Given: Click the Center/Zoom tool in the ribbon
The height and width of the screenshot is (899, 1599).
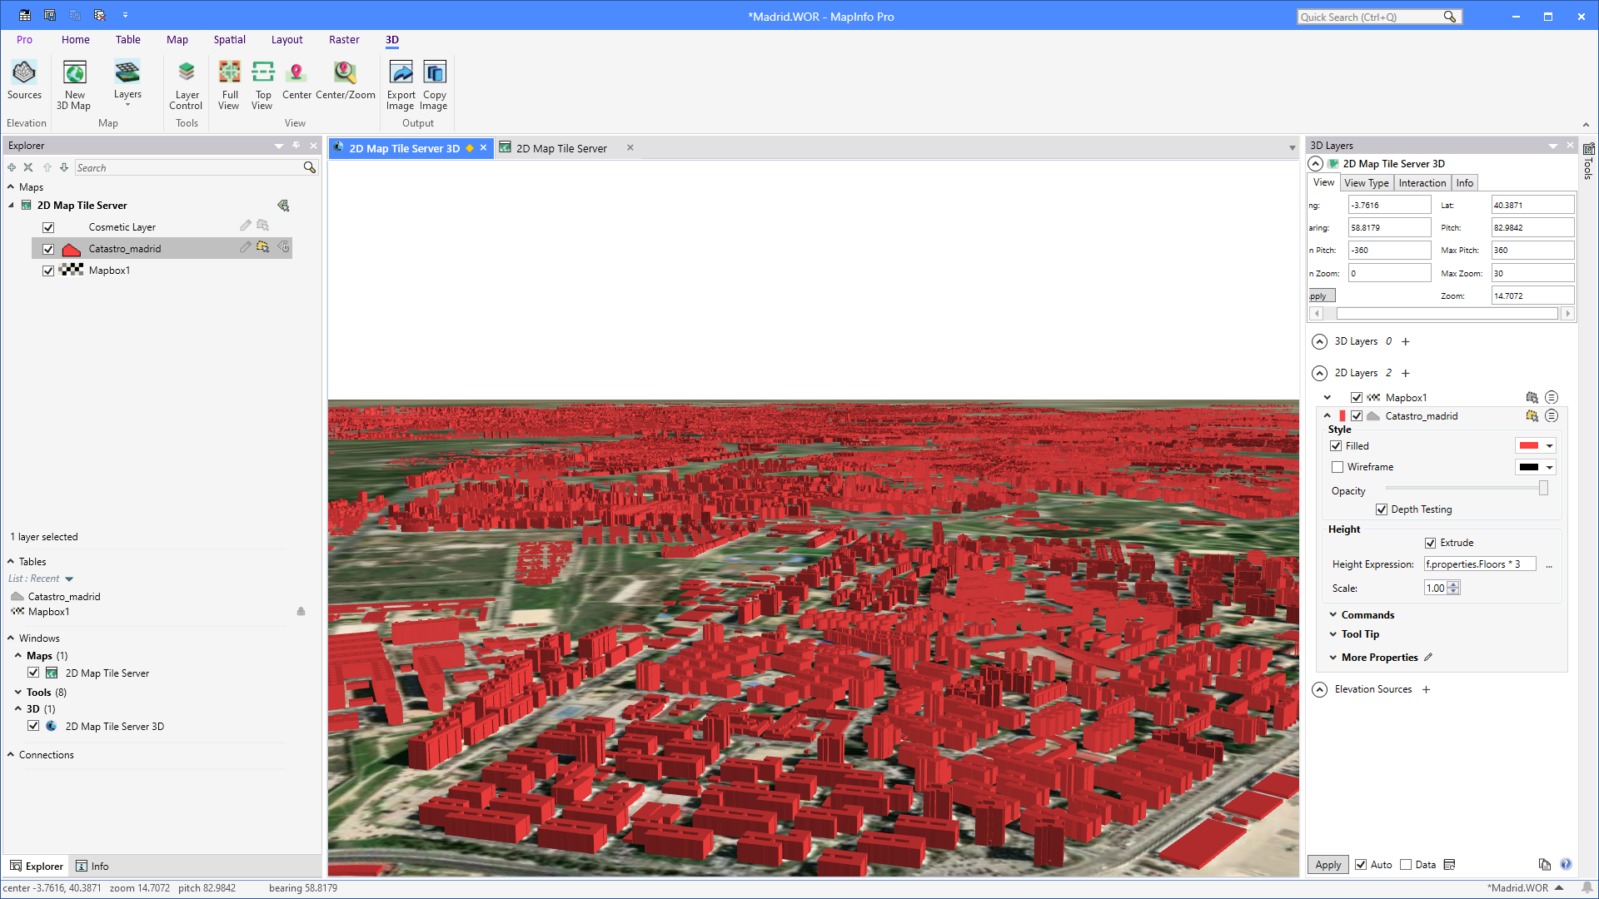Looking at the screenshot, I should (344, 81).
